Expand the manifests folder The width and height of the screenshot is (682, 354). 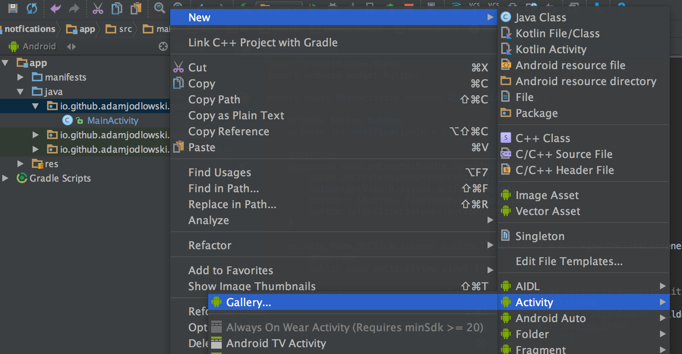coord(21,77)
